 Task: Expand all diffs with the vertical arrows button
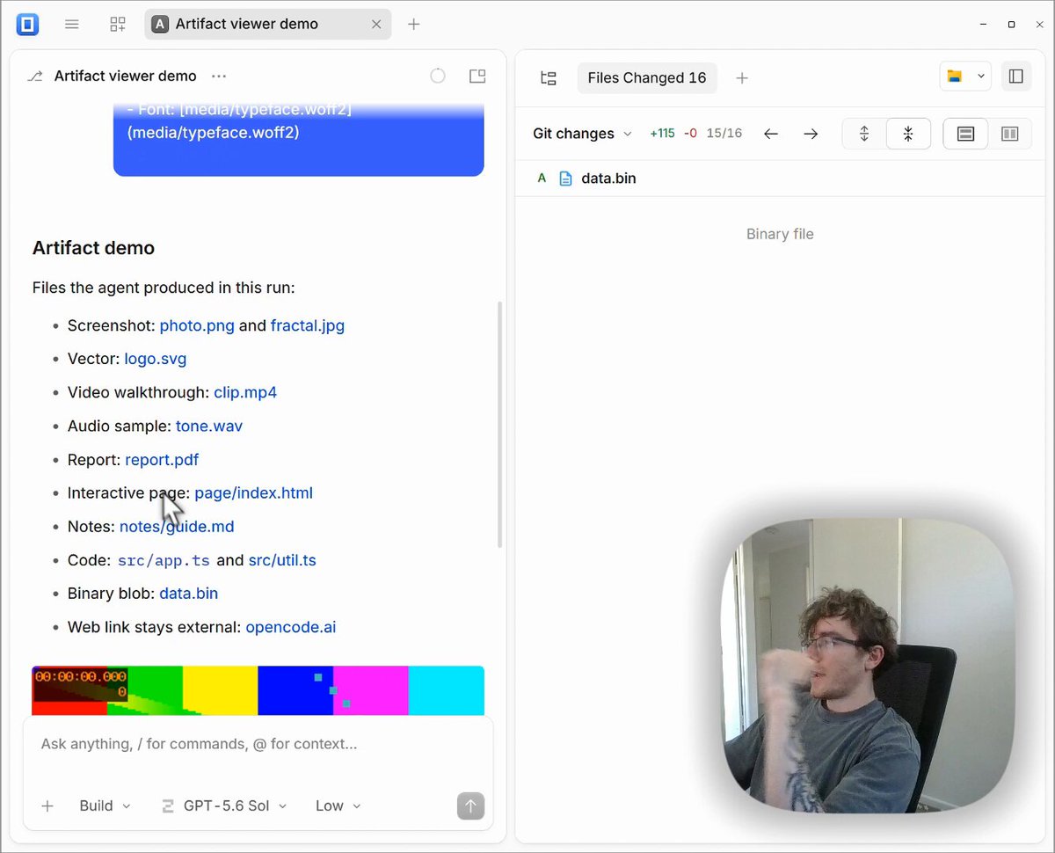pyautogui.click(x=864, y=134)
